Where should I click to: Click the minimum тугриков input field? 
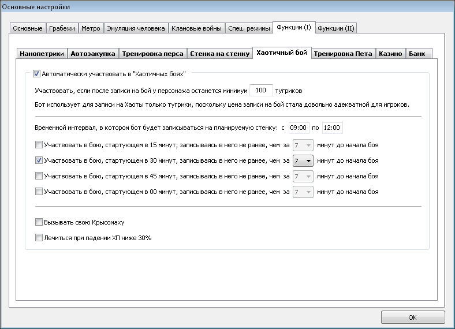pyautogui.click(x=261, y=90)
